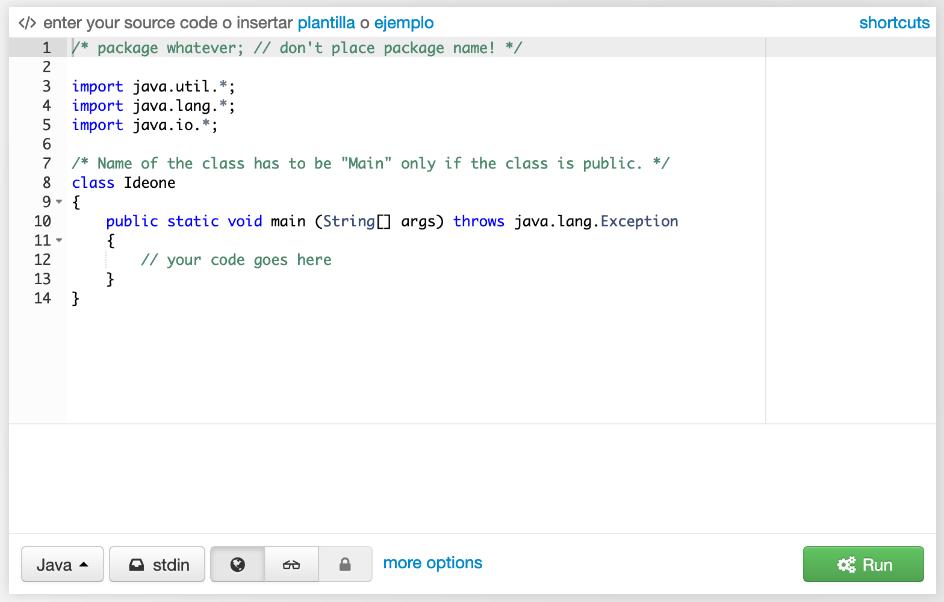Screen dimensions: 944x602
Task: Click the 'class Ideone' declaration line
Action: (124, 183)
